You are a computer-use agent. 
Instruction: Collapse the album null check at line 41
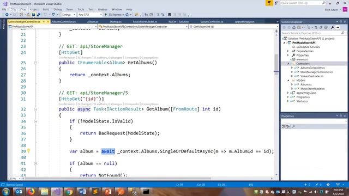[x=35, y=163]
